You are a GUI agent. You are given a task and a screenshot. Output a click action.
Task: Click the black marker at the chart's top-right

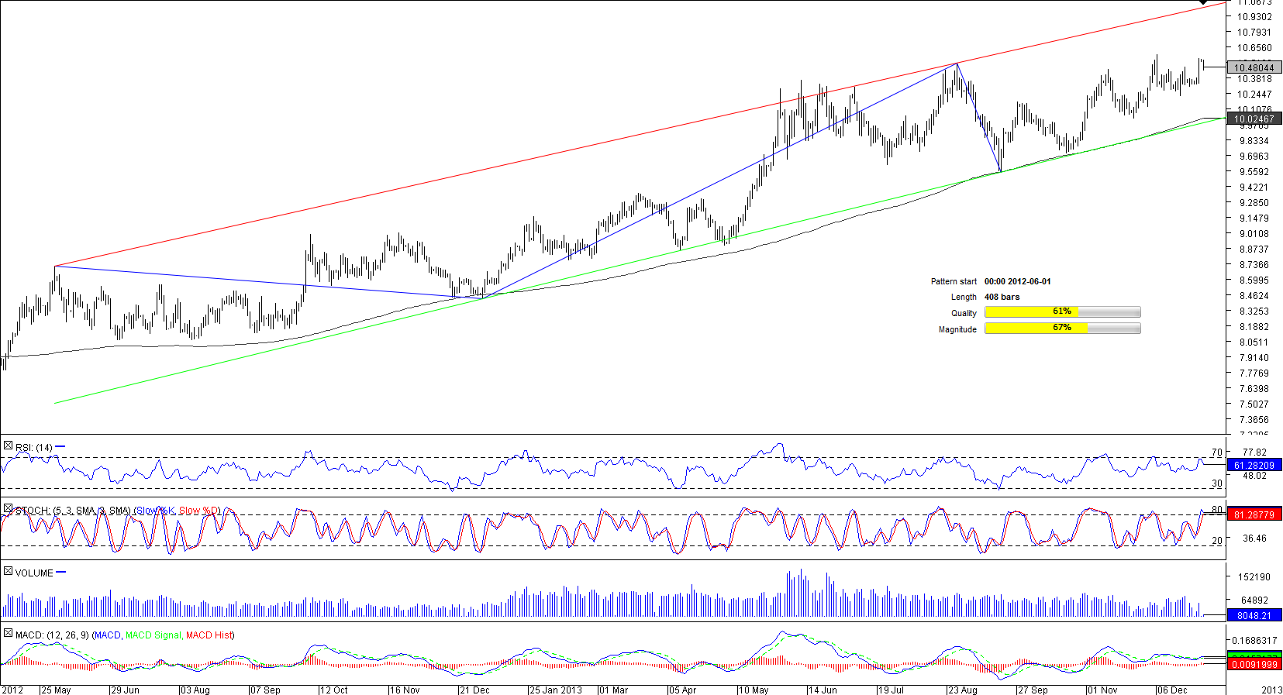point(1203,2)
